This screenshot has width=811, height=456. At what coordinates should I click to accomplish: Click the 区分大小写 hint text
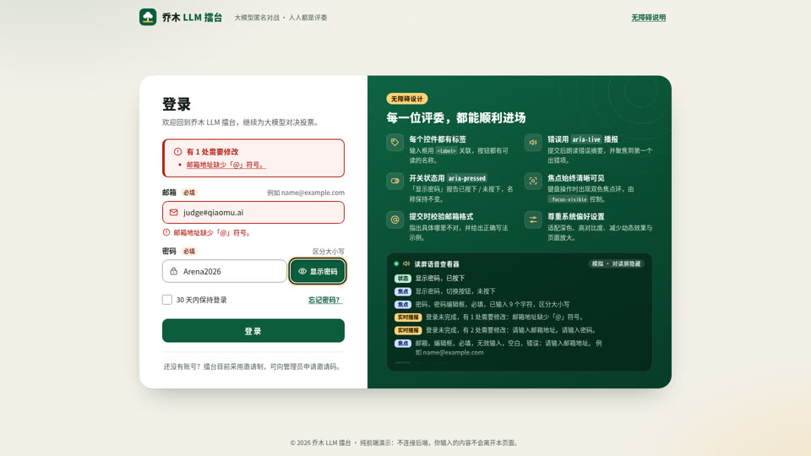329,252
